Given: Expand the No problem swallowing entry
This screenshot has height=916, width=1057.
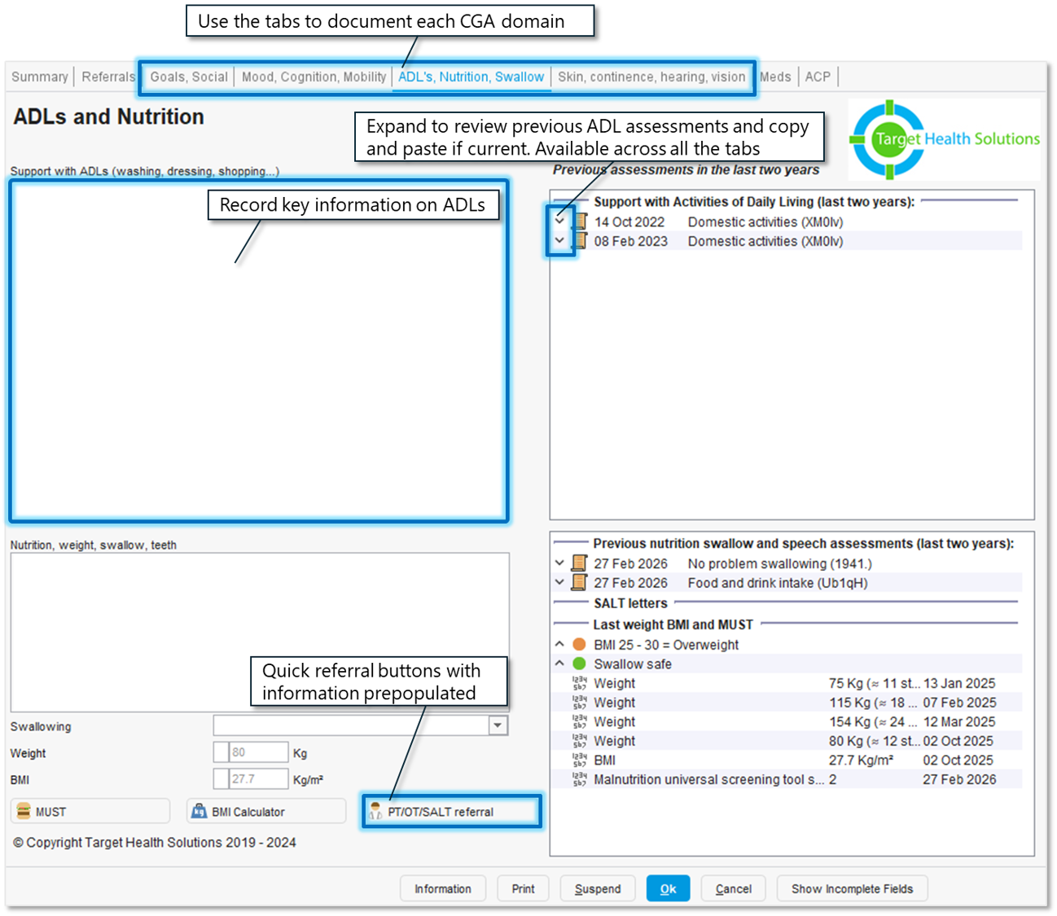Looking at the screenshot, I should click(x=559, y=563).
